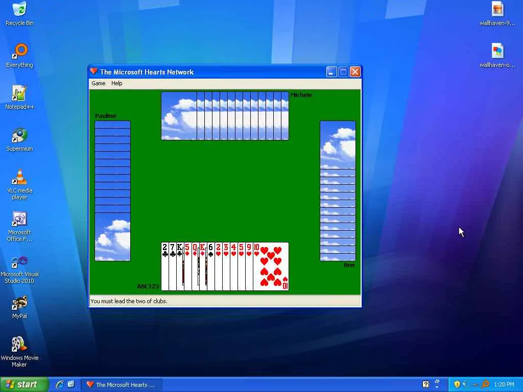Choose the queen of diamonds card
The width and height of the screenshot is (523, 392).
click(x=196, y=266)
